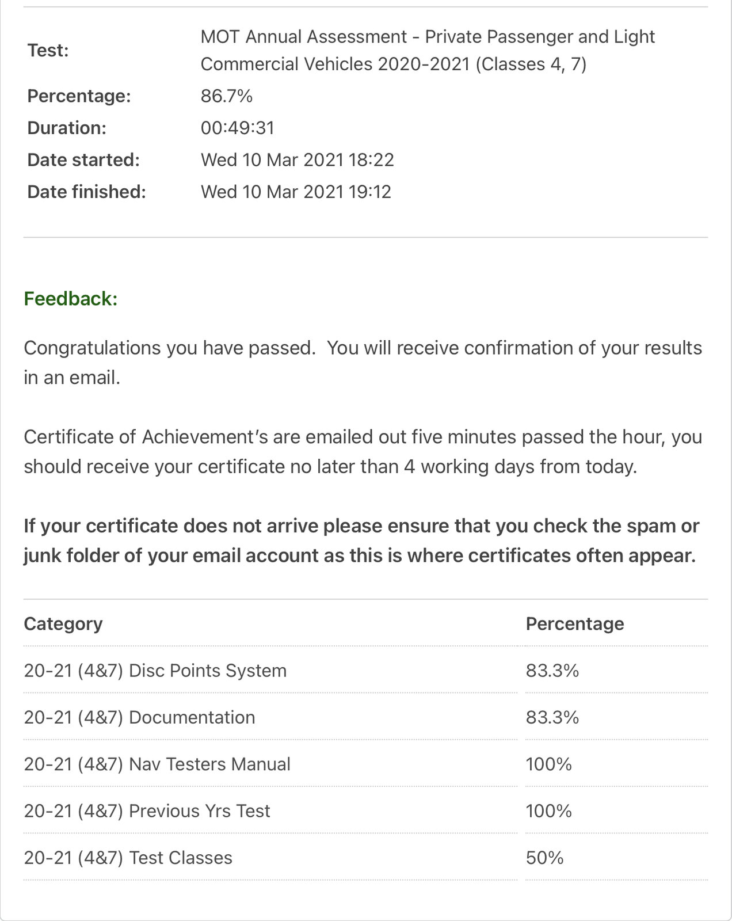Select the date finished value 19:12
The width and height of the screenshot is (732, 921).
tap(296, 192)
